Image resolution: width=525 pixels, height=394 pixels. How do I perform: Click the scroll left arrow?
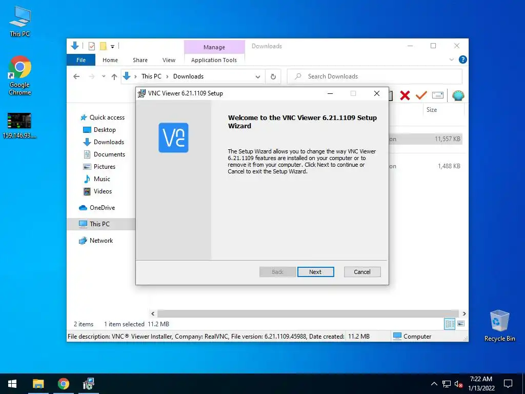click(153, 313)
